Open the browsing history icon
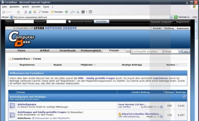Viewport: 199px width, 121px height. pos(67,12)
